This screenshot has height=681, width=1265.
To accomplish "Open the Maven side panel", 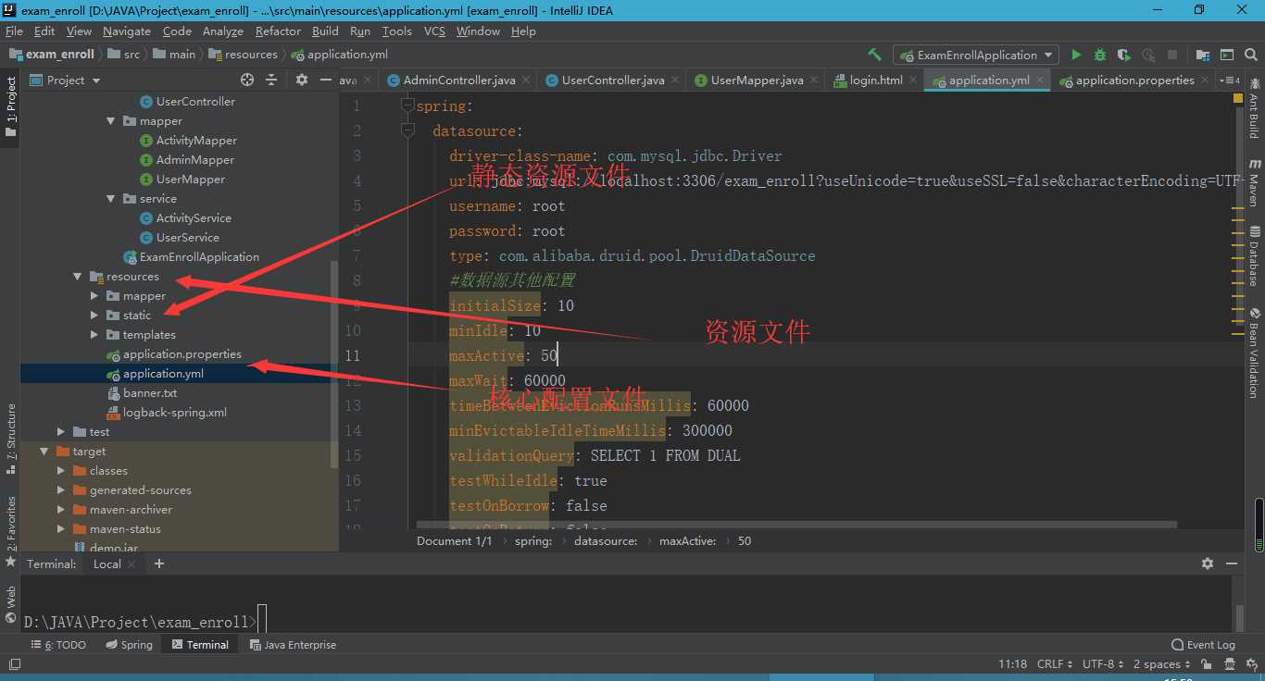I will 1254,181.
